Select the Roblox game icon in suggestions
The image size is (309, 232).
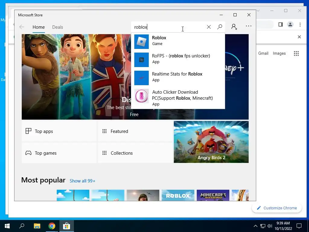click(x=142, y=42)
